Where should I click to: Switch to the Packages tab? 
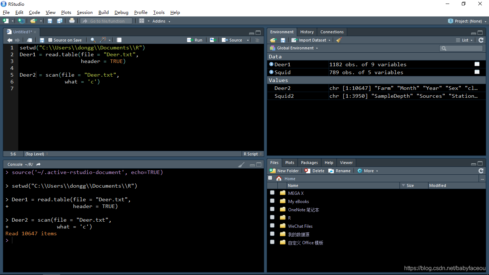pos(309,163)
